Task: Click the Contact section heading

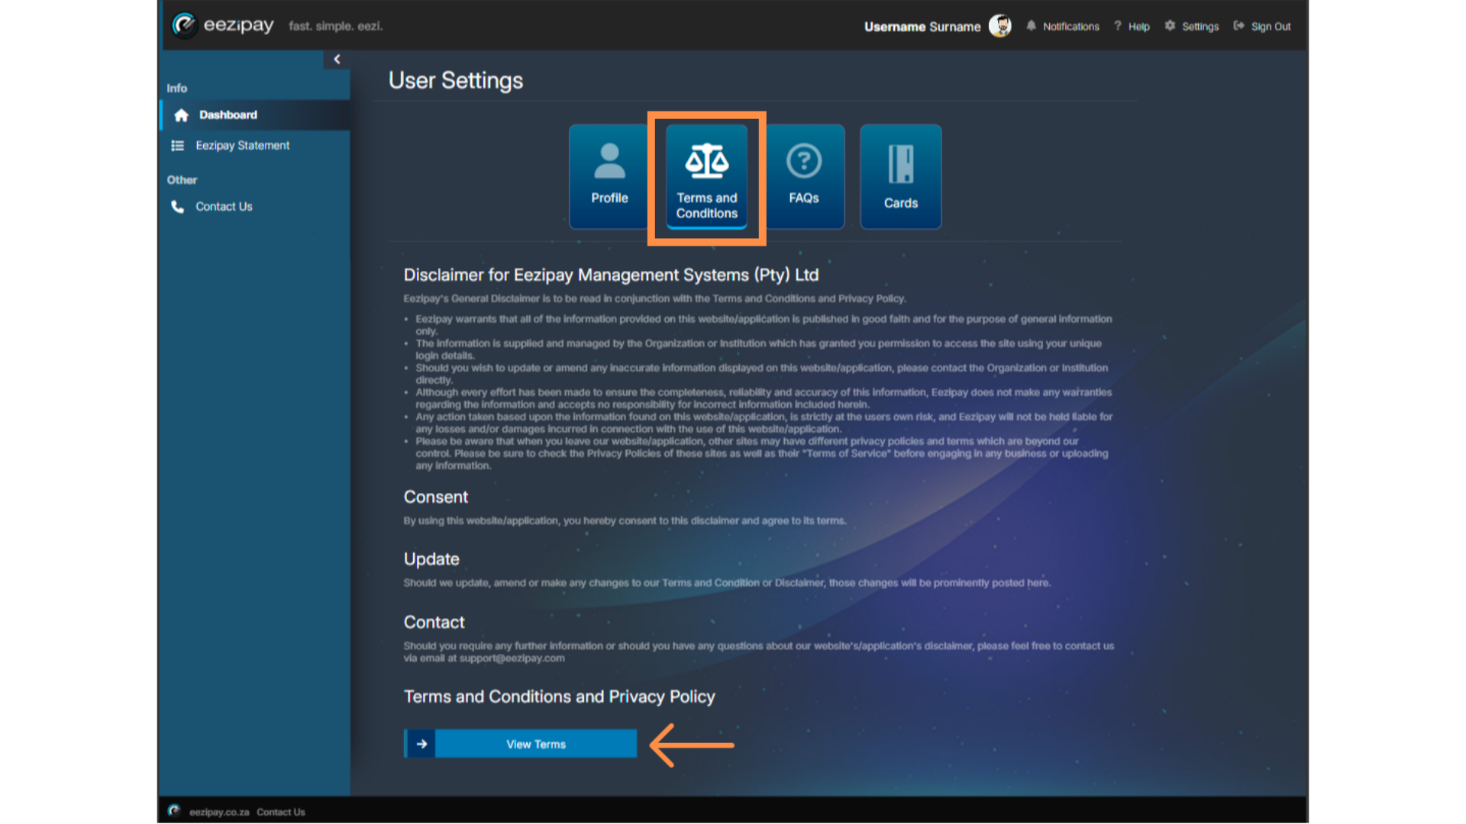Action: coord(434,623)
